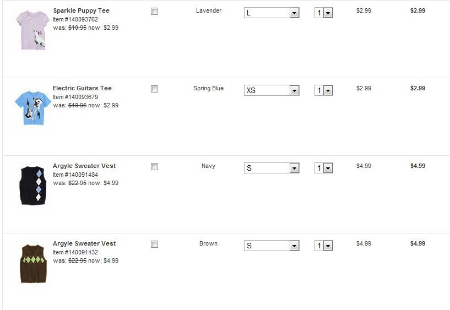Image resolution: width=450 pixels, height=310 pixels.
Task: Open the Electric Guitars Tee product link
Action: tap(82, 88)
